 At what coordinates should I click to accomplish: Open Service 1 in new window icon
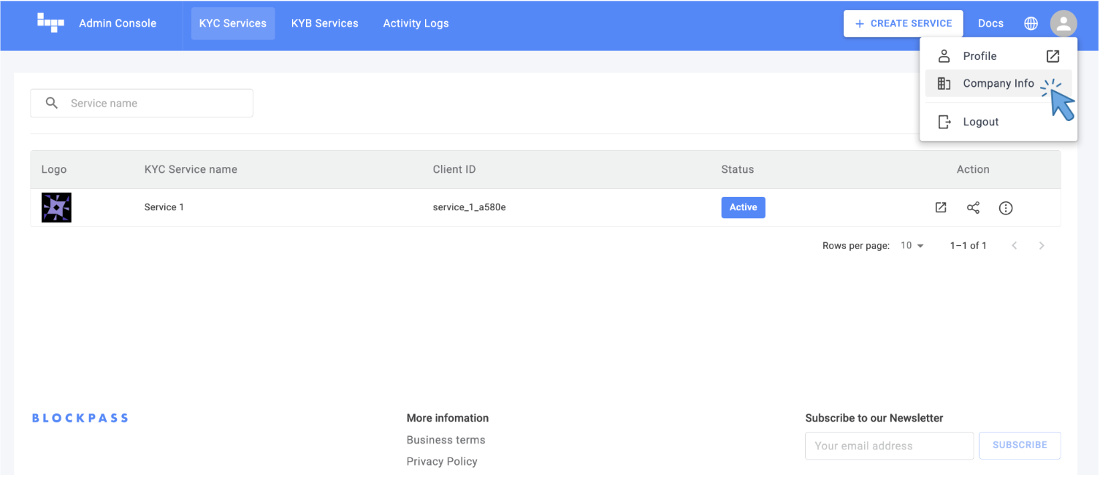[941, 208]
